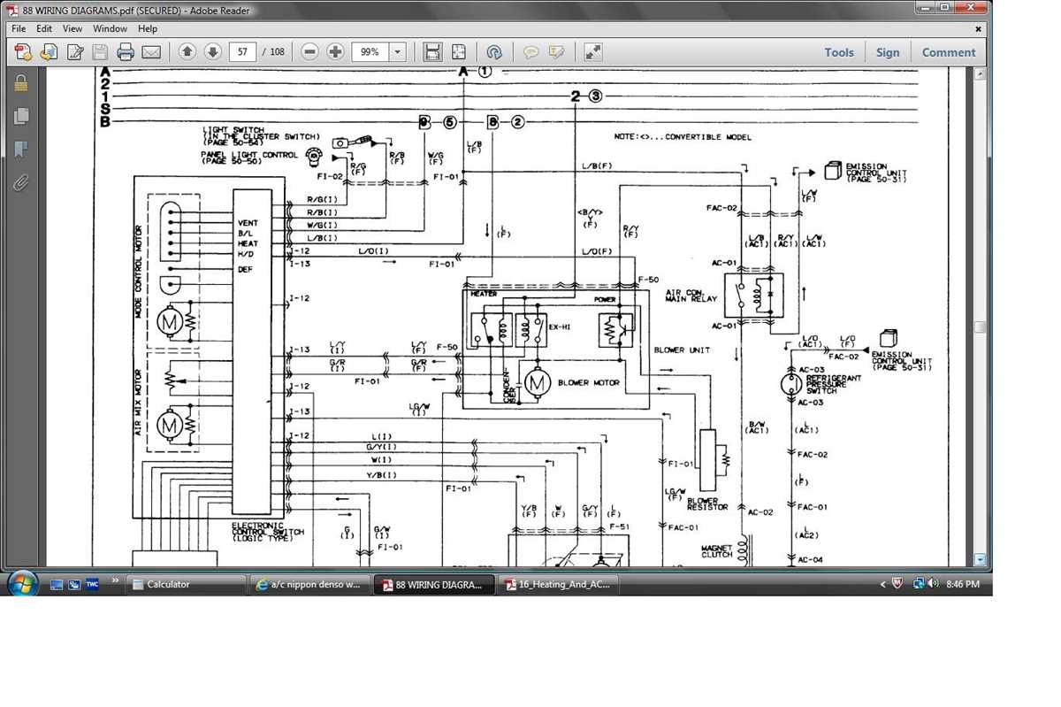The height and width of the screenshot is (707, 1061).
Task: Open the Attachments paperclip panel
Action: [21, 183]
